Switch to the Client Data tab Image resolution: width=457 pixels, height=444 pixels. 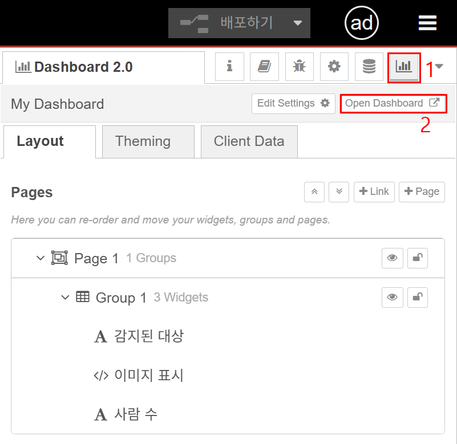[x=249, y=141]
